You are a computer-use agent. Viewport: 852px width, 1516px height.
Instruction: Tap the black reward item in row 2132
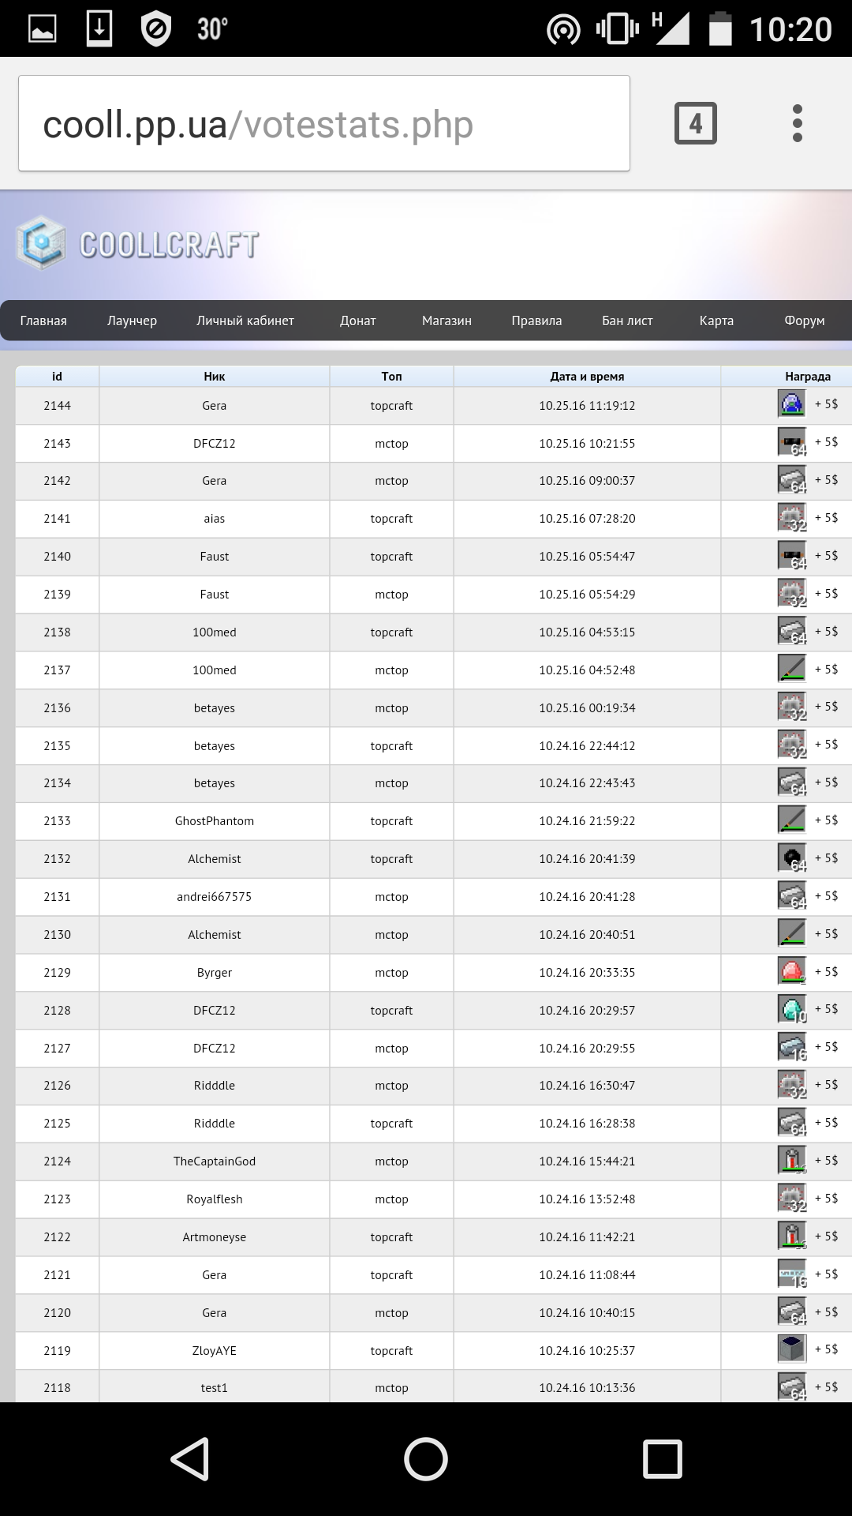(791, 857)
